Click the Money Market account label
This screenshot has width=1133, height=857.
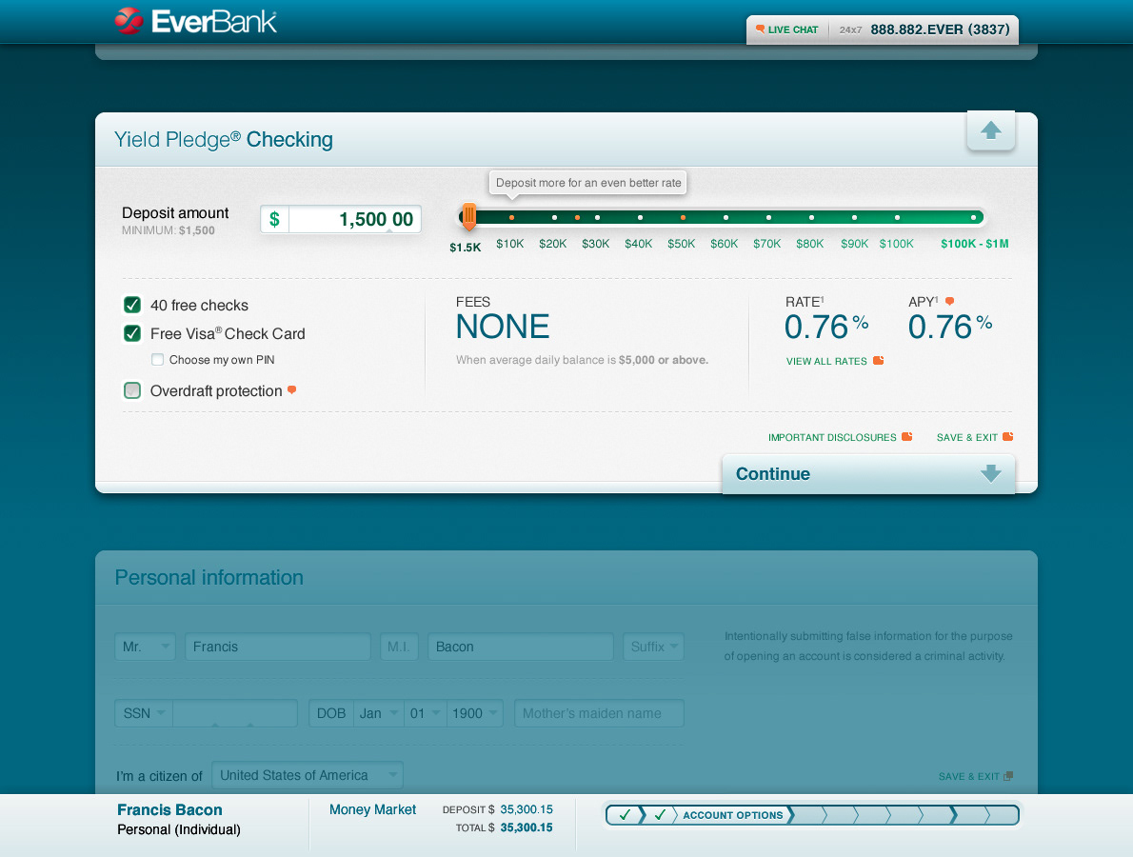pos(373,810)
